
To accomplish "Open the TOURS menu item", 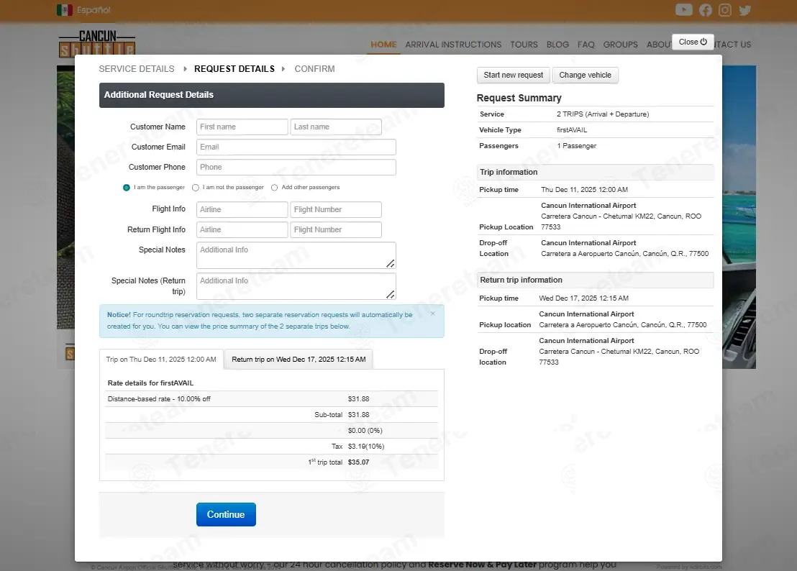I will [524, 45].
